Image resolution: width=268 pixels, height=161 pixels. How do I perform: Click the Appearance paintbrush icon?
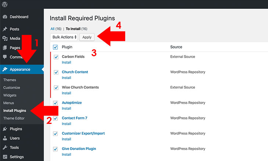5,69
